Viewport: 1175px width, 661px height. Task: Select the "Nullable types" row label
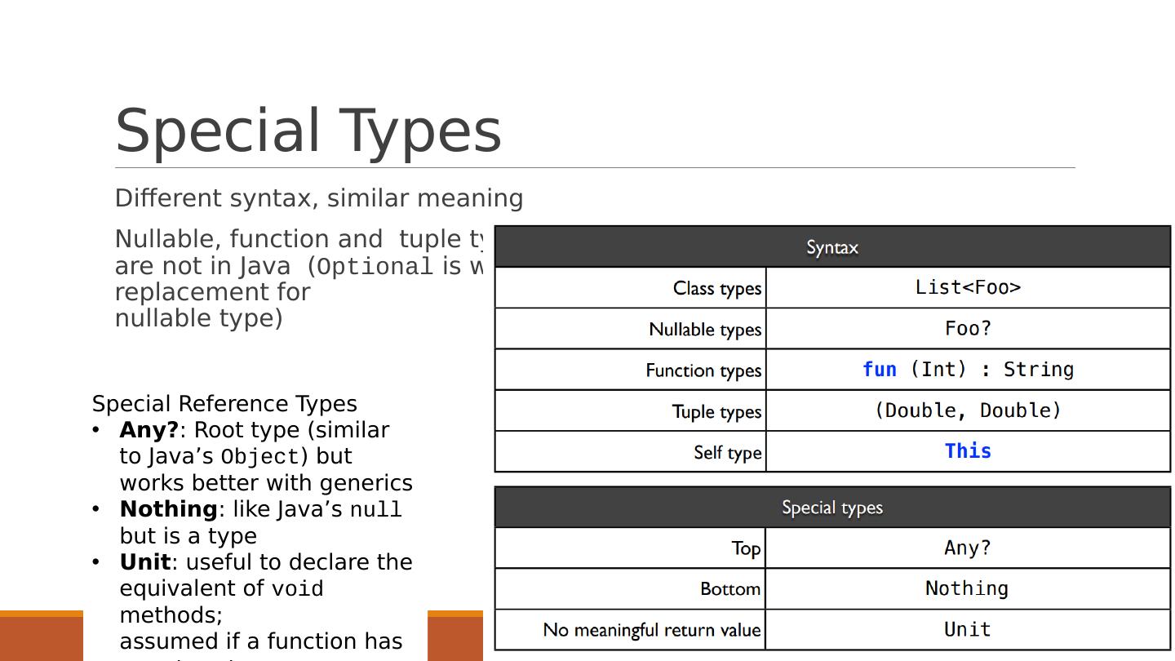click(704, 330)
